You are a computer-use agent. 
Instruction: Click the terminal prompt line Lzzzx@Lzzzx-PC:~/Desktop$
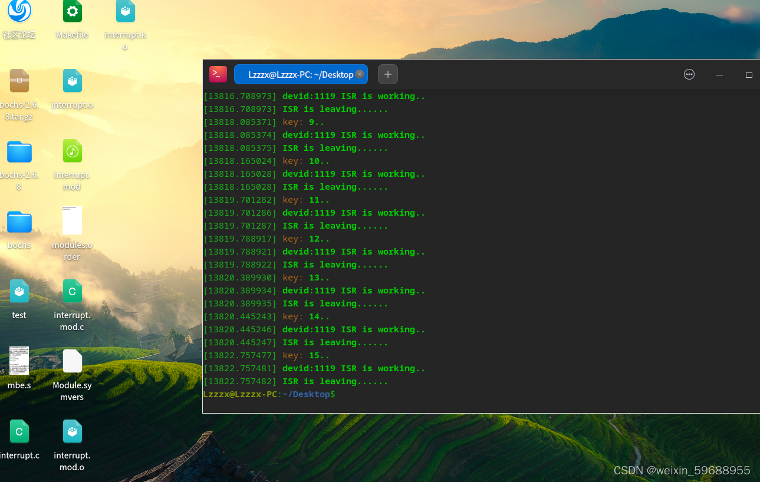coord(269,394)
